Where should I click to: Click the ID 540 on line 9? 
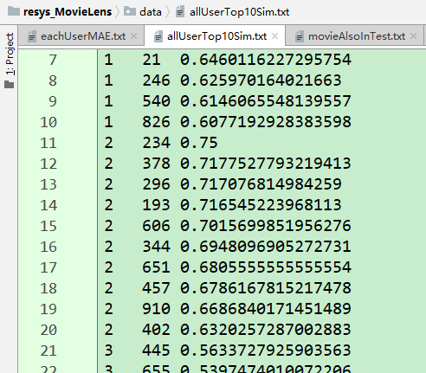click(x=156, y=101)
